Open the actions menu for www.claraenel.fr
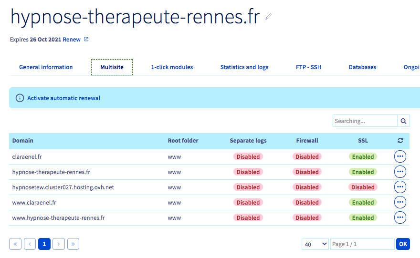The height and width of the screenshot is (258, 420). (x=400, y=202)
